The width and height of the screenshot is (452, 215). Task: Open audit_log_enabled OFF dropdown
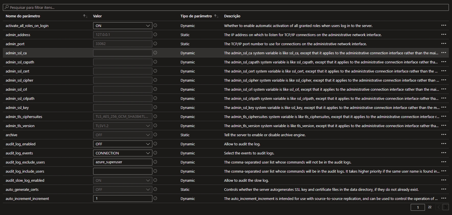click(x=122, y=144)
